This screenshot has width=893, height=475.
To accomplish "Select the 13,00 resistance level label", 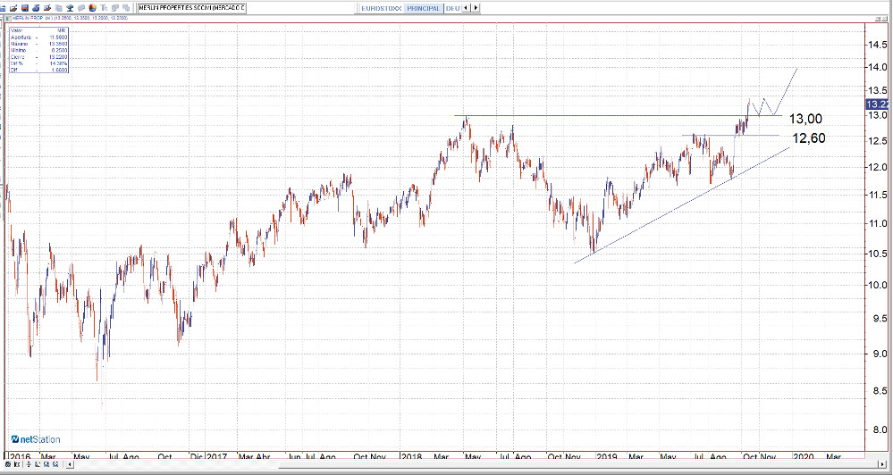I will 805,119.
